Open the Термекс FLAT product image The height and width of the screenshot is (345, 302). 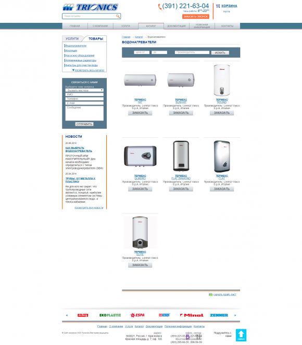point(222,156)
